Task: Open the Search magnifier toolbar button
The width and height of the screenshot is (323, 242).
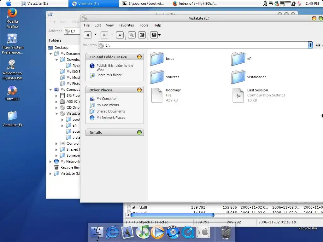Action: tap(132, 35)
